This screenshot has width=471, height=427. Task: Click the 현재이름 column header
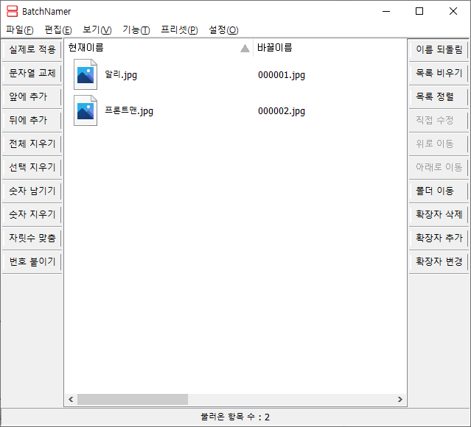pos(158,48)
